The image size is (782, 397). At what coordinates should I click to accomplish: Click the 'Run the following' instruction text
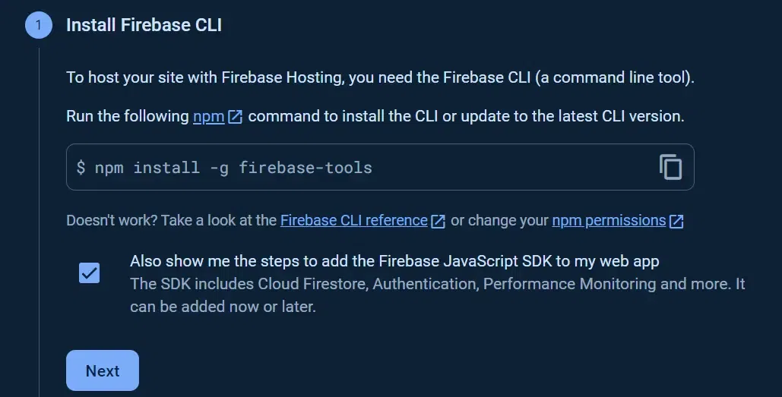127,117
